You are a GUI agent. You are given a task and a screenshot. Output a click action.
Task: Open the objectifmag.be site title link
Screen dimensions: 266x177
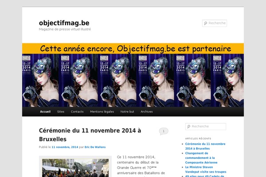point(64,23)
